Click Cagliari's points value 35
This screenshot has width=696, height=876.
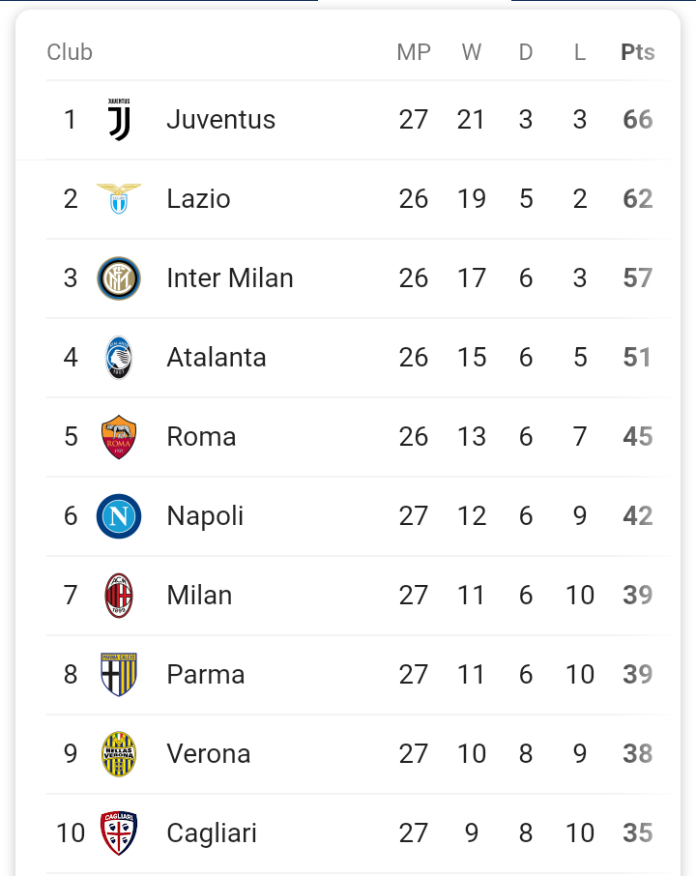[638, 833]
